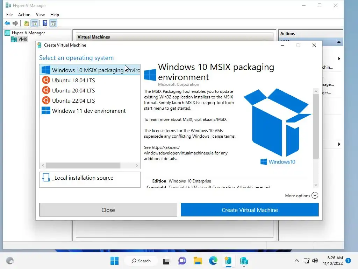Click the description pane vertical scrollbar thumb
Image resolution: width=358 pixels, height=269 pixels.
[316, 127]
